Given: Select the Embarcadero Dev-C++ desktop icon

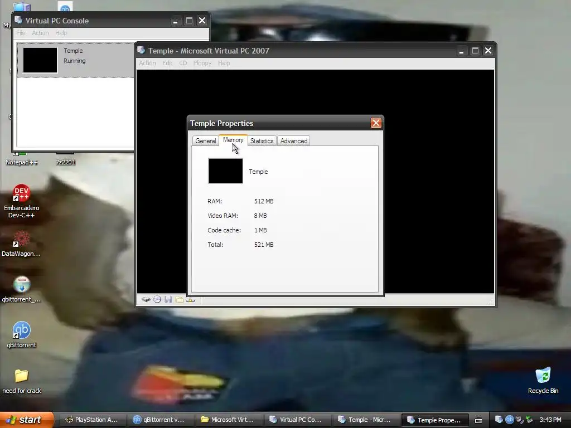Looking at the screenshot, I should (x=22, y=201).
